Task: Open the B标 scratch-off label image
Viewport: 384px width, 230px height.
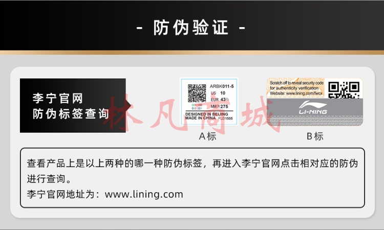Action: 314,102
